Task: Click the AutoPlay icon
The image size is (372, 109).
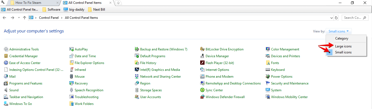Action: pos(71,49)
